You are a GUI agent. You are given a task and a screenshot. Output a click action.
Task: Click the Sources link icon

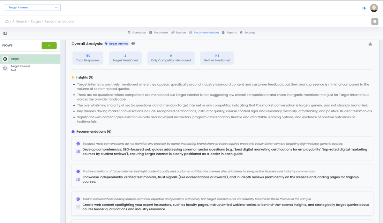173,32
